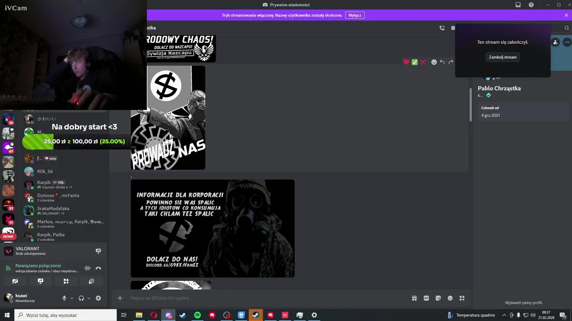Open the Prowadź Nas image attachment
Viewport: 572px width, 321px height.
[x=168, y=118]
